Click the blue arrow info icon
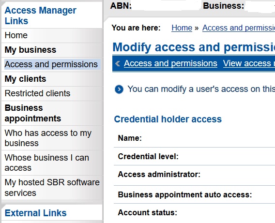The width and height of the screenshot is (275, 223). pos(119,89)
